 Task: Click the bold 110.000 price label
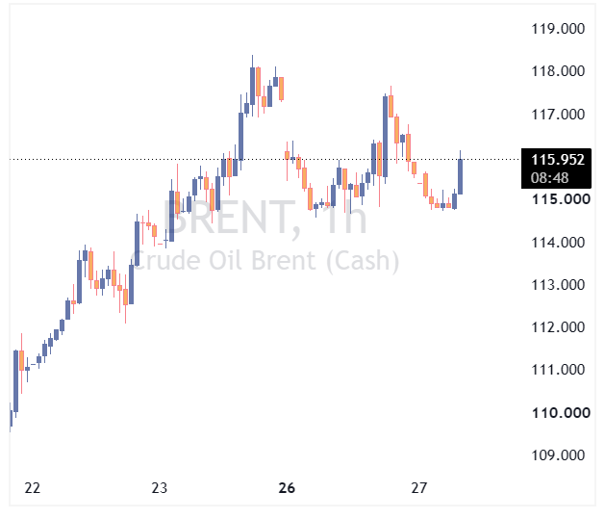[561, 414]
